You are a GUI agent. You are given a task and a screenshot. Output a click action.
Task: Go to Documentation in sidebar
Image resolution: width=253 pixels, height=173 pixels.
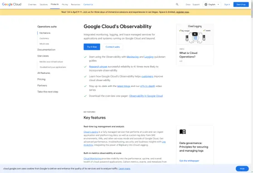(46, 50)
